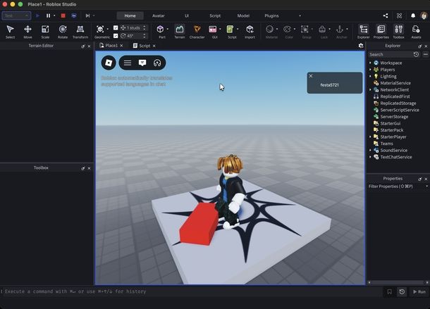The width and height of the screenshot is (430, 309).
Task: Activate the Move tool
Action: (x=27, y=32)
